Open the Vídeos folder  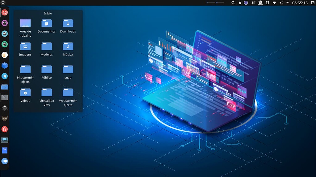click(25, 95)
